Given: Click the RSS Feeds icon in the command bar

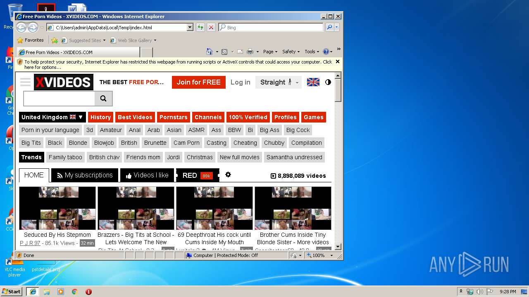Looking at the screenshot, I should click(224, 52).
